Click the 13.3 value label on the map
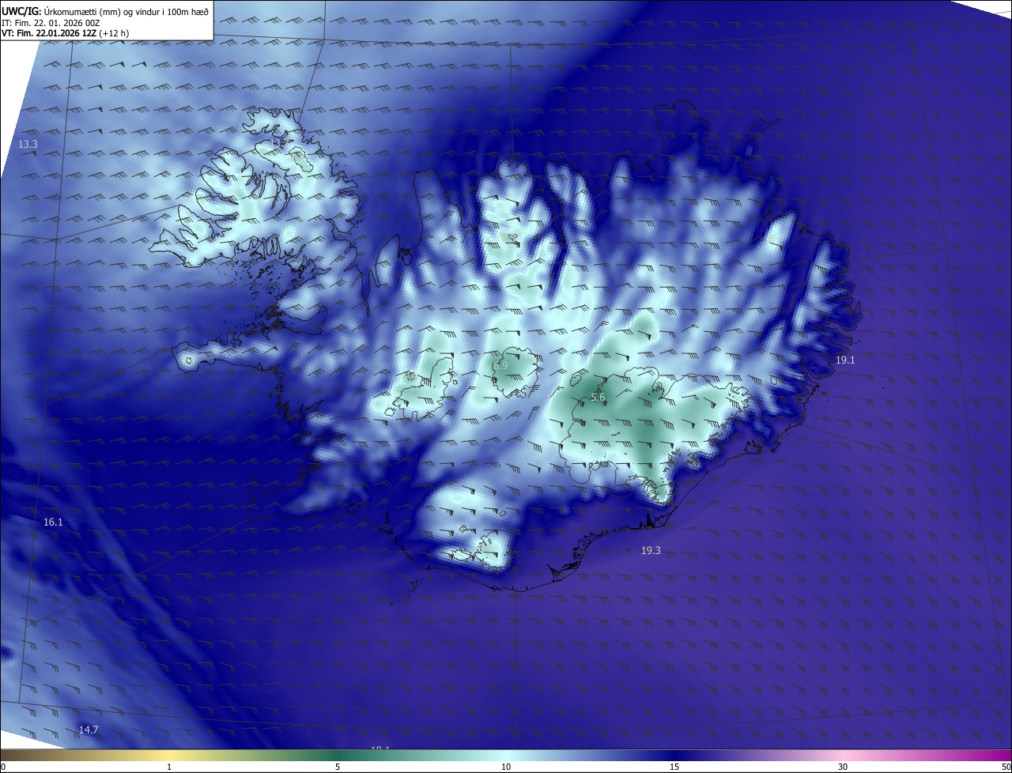The height and width of the screenshot is (773, 1012). 28,145
